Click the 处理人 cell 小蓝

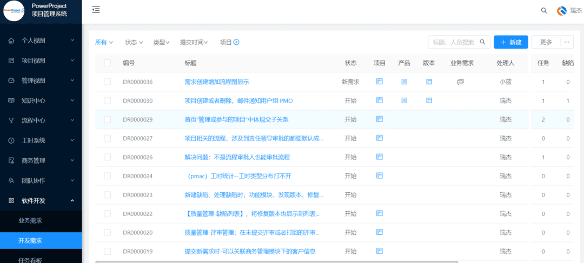[x=506, y=82]
